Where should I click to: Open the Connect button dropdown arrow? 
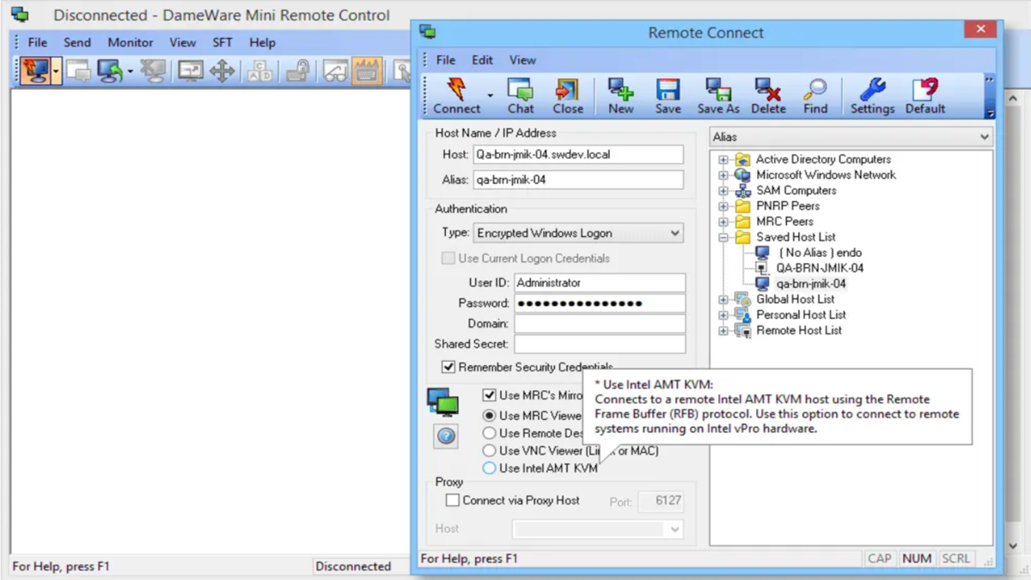tap(491, 95)
